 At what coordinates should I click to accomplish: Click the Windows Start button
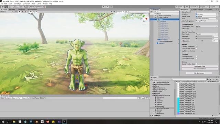[3, 122]
